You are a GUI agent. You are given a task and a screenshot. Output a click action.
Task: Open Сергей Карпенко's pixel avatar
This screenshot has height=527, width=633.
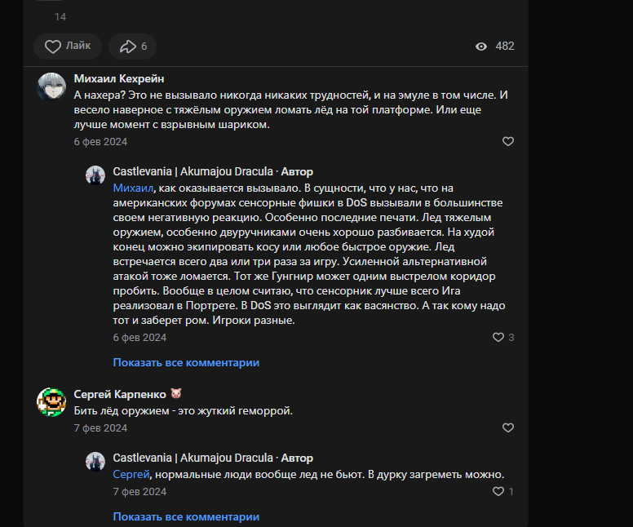(51, 401)
